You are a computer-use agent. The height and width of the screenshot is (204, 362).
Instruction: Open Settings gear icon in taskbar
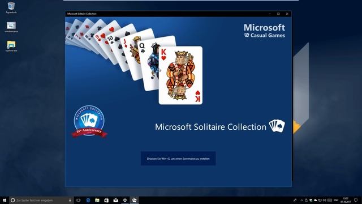pos(125,200)
